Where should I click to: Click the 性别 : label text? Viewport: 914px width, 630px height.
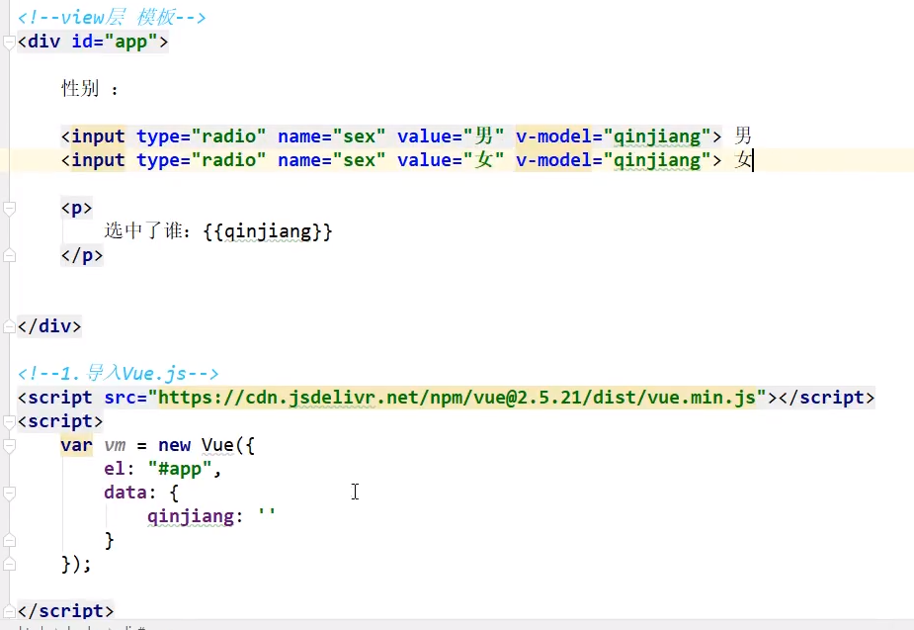[x=90, y=89]
